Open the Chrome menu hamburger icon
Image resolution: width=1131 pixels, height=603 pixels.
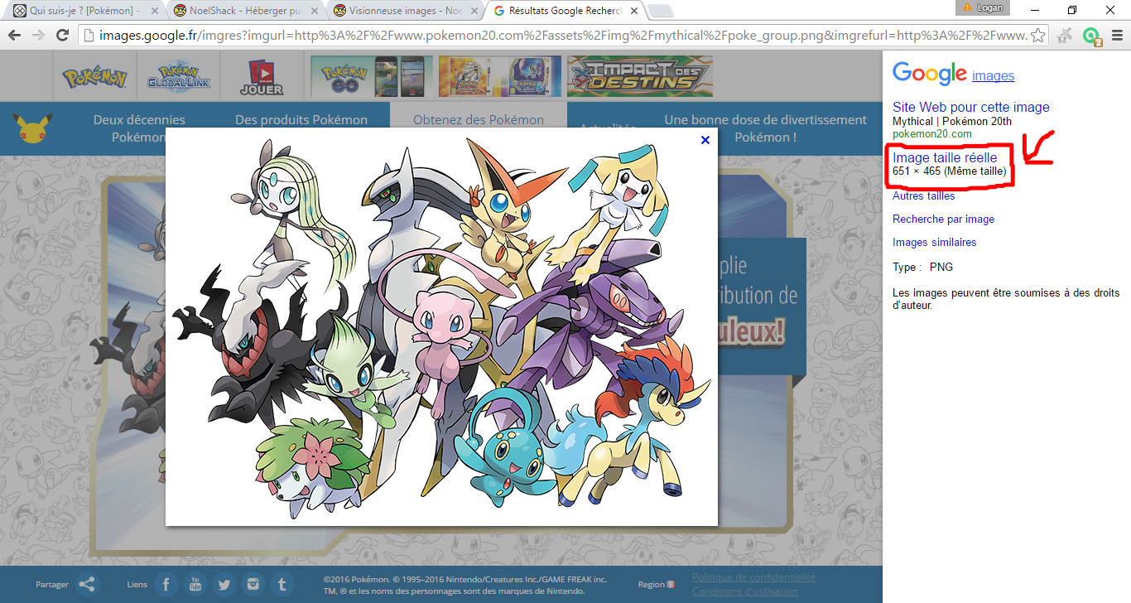[x=1116, y=36]
